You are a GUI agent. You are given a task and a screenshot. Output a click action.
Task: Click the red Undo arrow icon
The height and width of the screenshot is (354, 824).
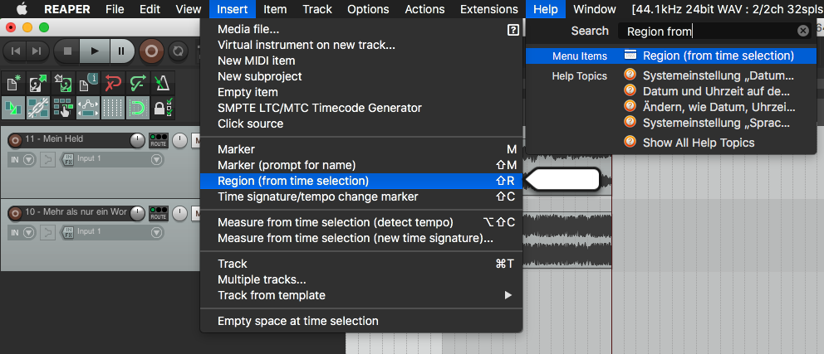[x=114, y=84]
